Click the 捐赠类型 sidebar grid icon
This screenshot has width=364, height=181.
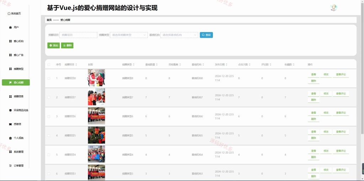(x=10, y=69)
